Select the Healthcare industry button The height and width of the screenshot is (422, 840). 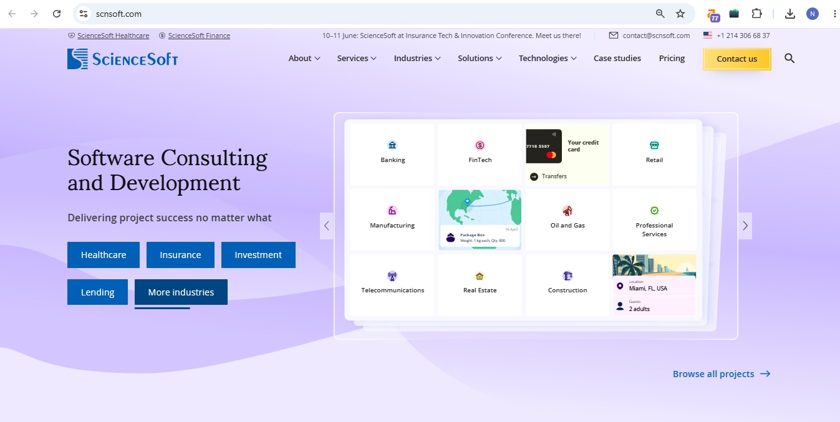point(104,255)
